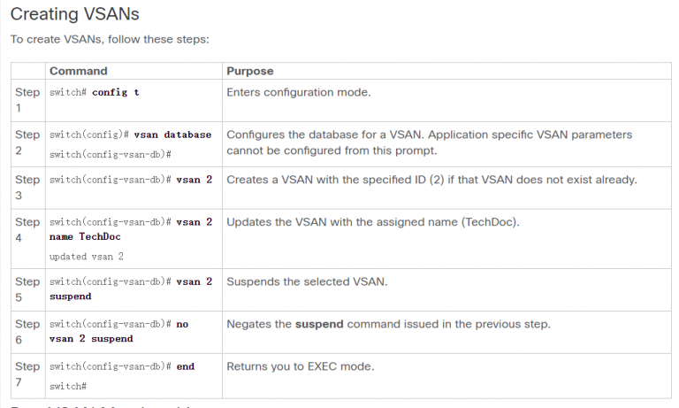Click the "updated vsan 2" output line
The width and height of the screenshot is (679, 408).
coord(87,257)
